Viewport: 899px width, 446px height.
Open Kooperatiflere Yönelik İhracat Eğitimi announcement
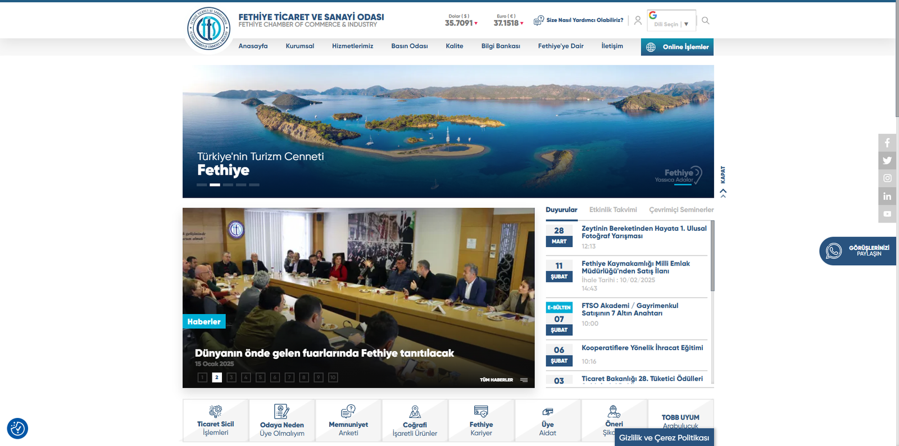click(x=642, y=348)
